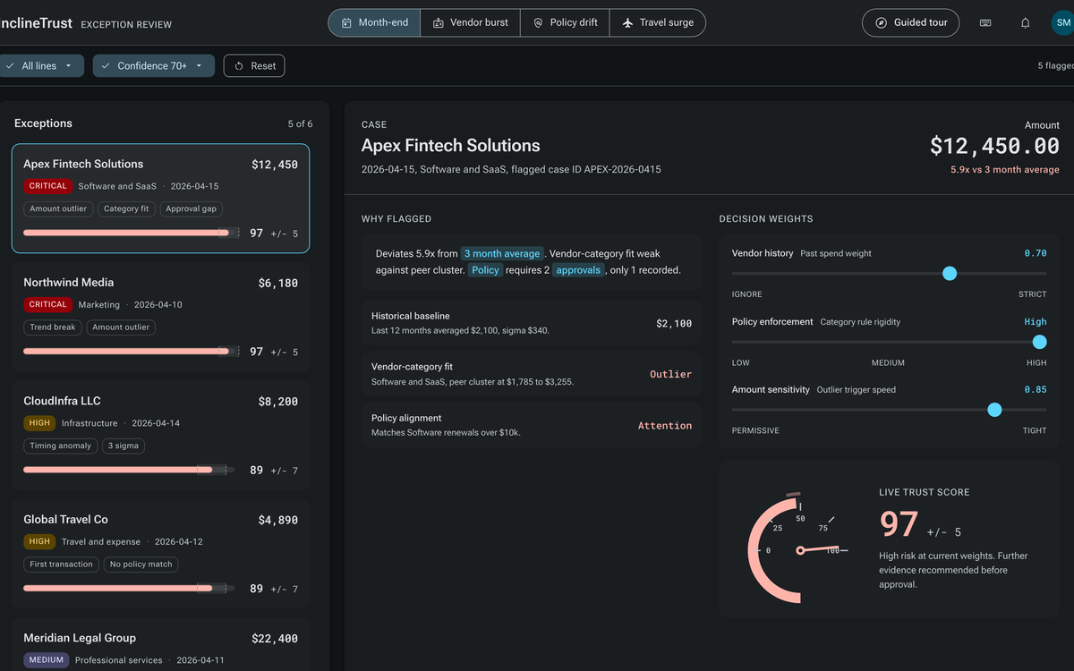1074x671 pixels.
Task: Click the CRITICAL badge on Apex Fintech
Action: coord(48,186)
